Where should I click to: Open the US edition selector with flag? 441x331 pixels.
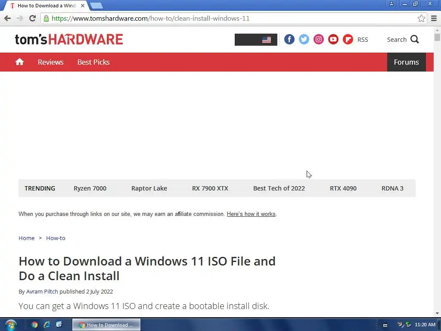pyautogui.click(x=256, y=40)
